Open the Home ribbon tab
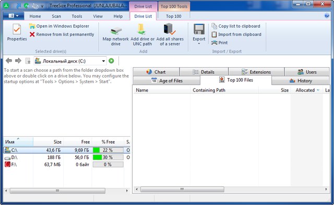 pyautogui.click(x=35, y=16)
